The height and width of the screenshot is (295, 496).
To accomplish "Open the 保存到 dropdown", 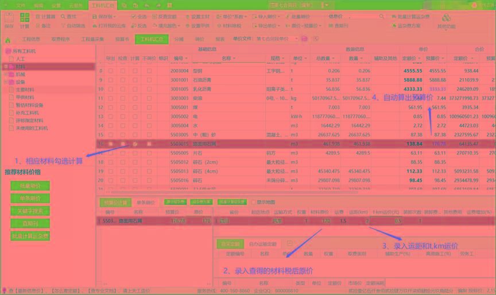I will click(104, 17).
